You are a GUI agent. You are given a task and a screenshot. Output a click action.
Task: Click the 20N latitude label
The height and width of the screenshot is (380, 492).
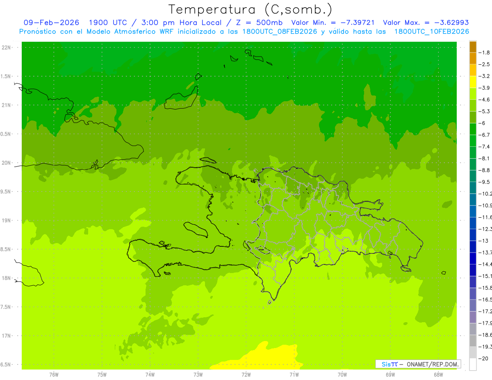7,163
